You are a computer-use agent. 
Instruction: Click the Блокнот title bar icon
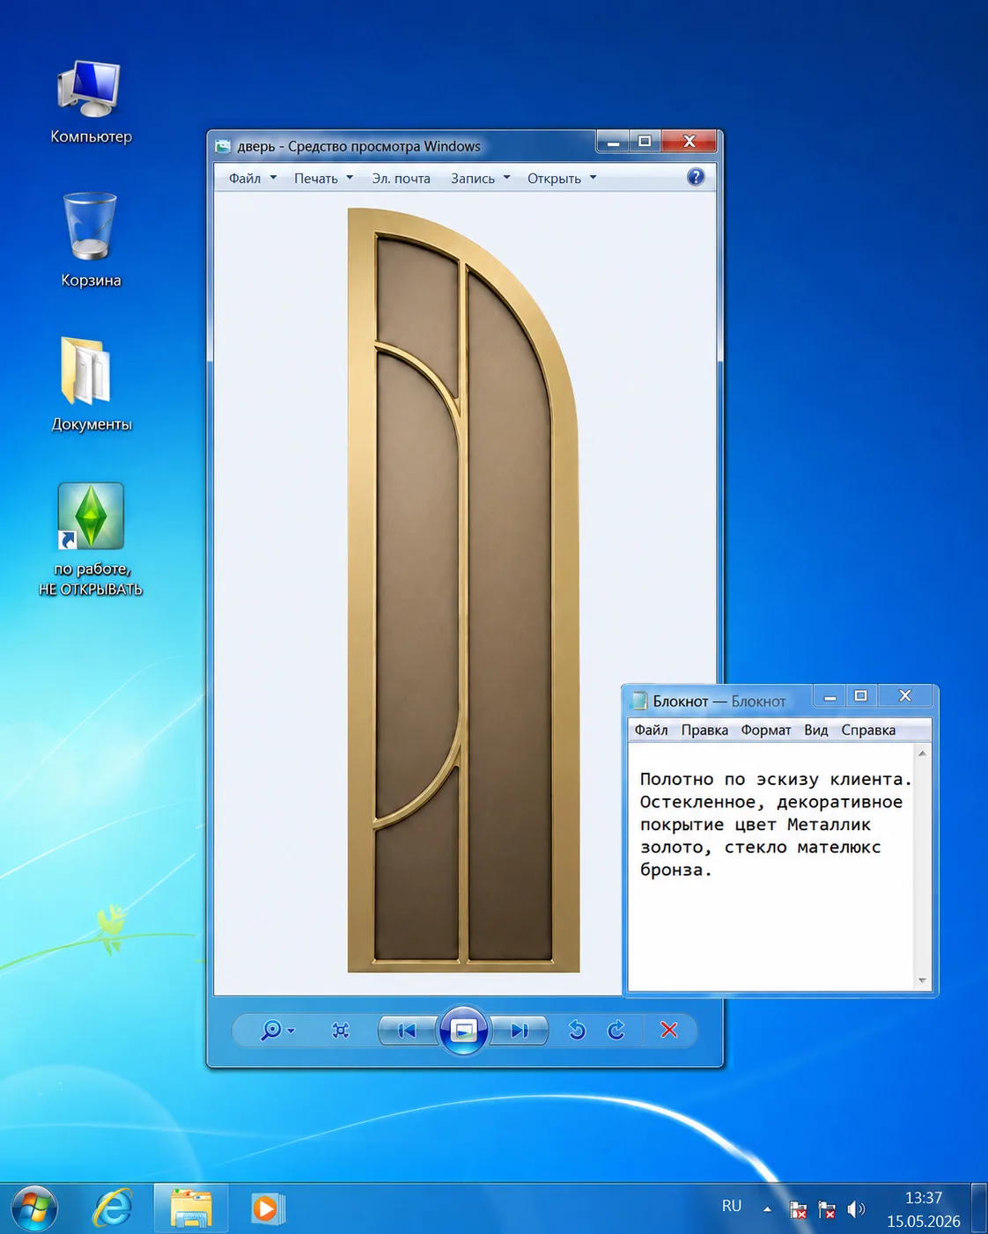[640, 701]
